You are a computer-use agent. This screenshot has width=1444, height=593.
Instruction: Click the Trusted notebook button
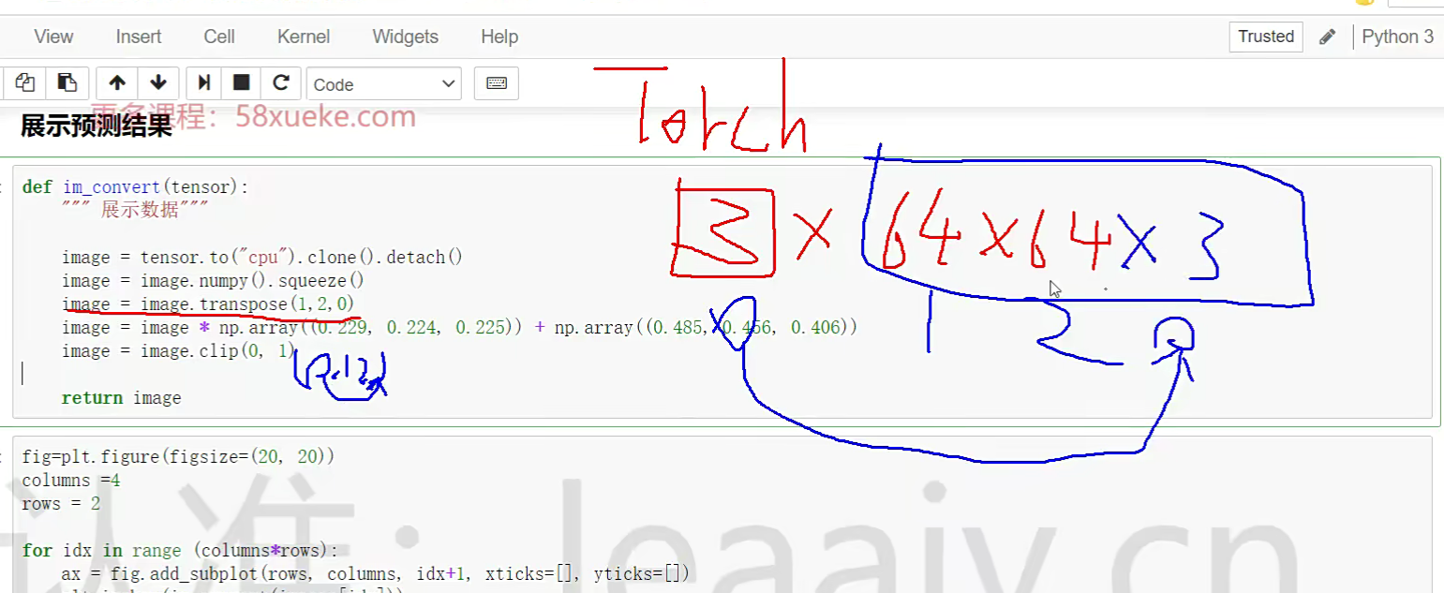pyautogui.click(x=1265, y=37)
